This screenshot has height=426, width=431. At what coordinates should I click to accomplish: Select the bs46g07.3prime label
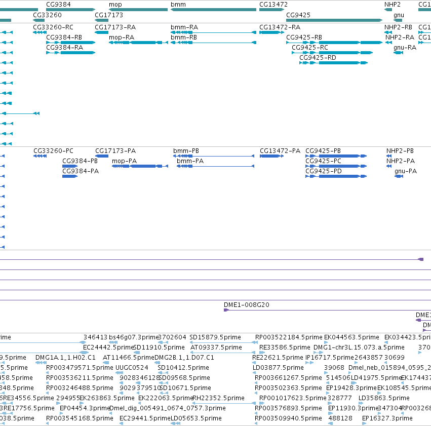[134, 337]
